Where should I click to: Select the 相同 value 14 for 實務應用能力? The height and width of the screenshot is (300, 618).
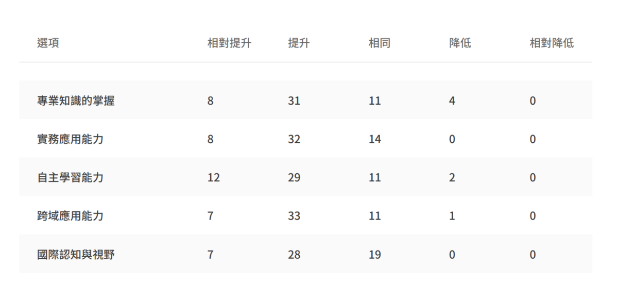[375, 139]
